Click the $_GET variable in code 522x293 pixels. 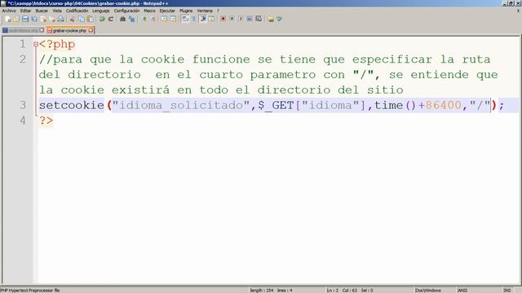(276, 105)
